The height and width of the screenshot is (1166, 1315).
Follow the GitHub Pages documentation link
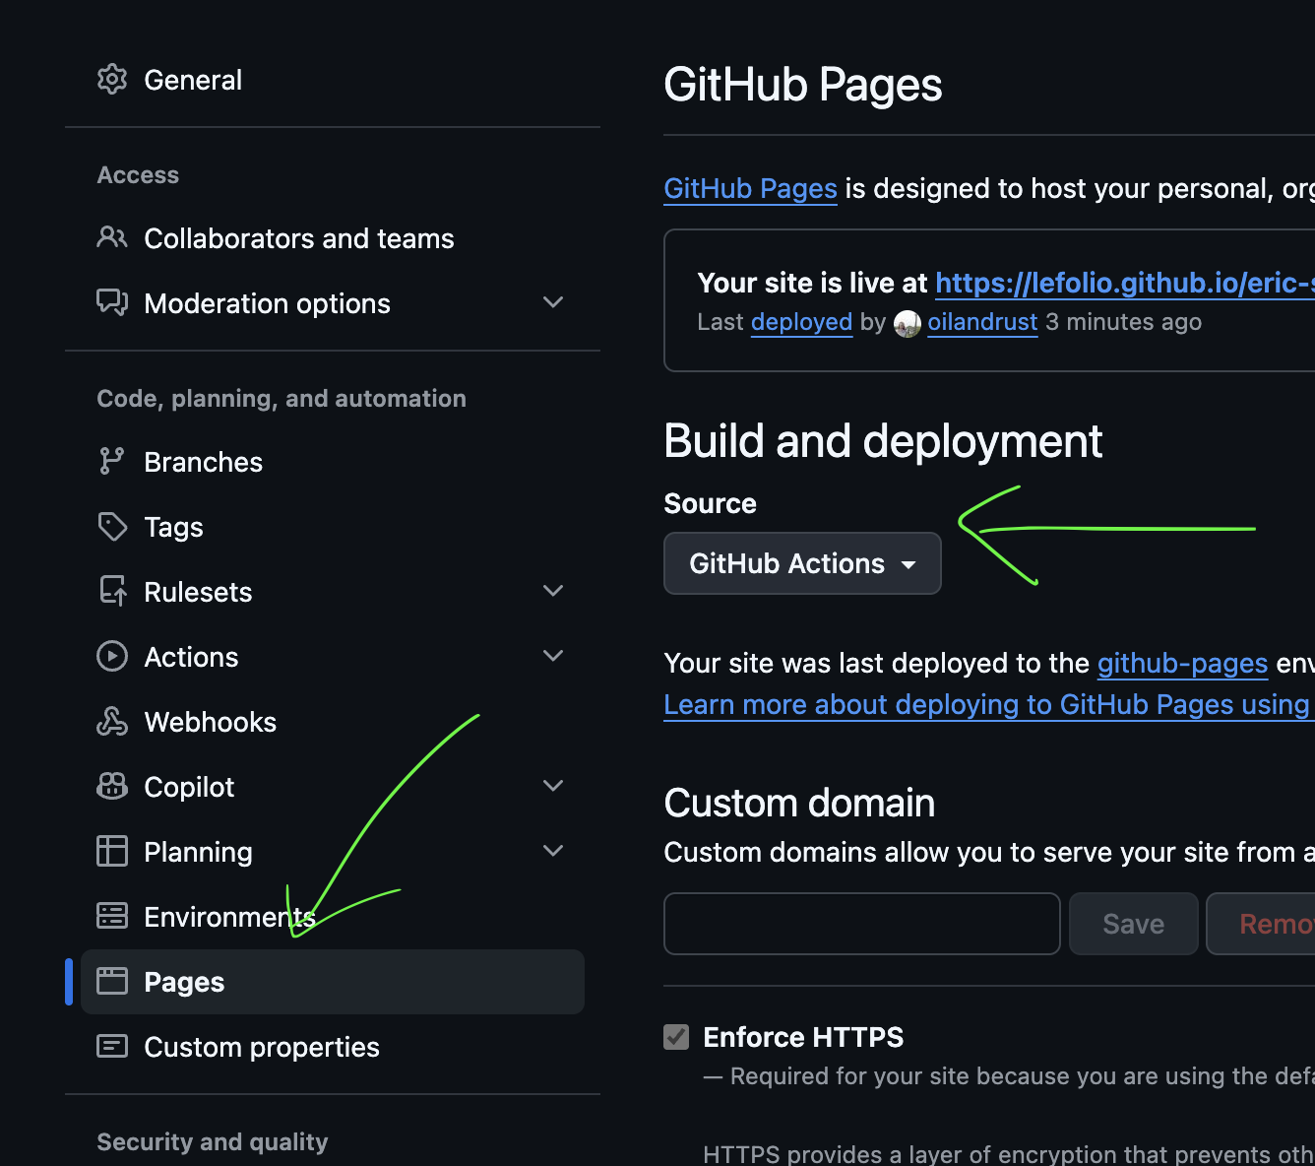[x=750, y=188]
